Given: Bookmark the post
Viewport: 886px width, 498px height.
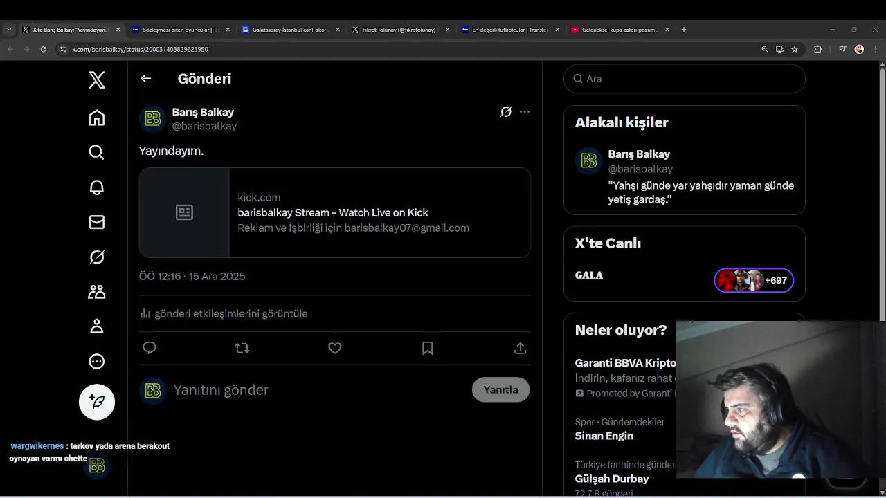Looking at the screenshot, I should pos(428,348).
